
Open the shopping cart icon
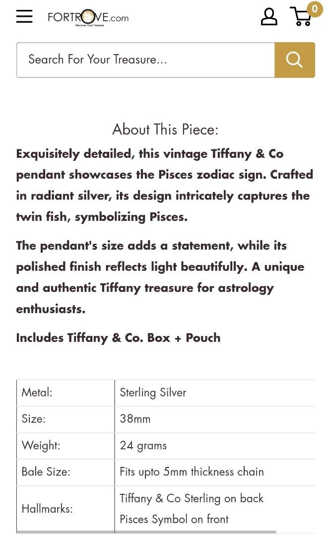(x=300, y=17)
